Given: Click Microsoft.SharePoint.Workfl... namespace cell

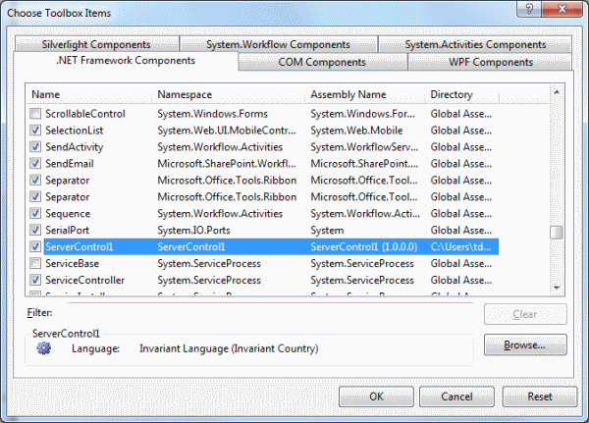Looking at the screenshot, I should click(227, 164).
